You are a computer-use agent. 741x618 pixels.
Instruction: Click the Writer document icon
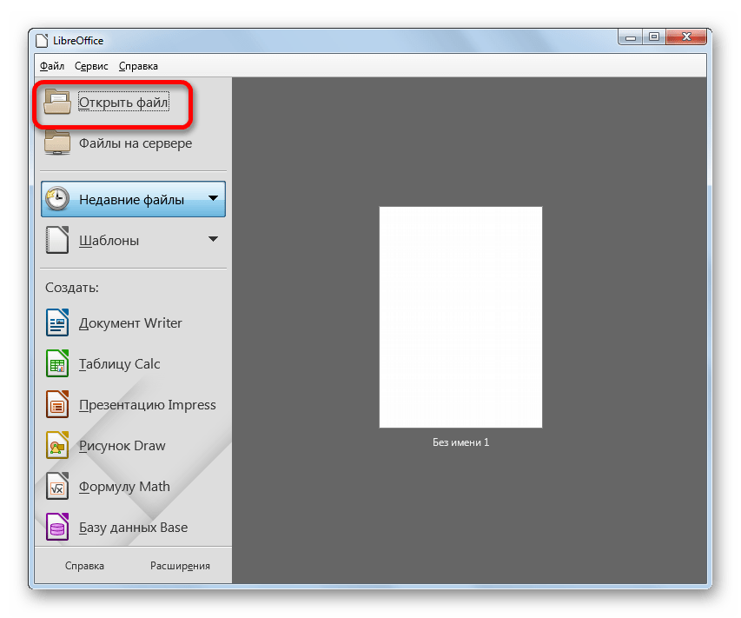(x=57, y=323)
